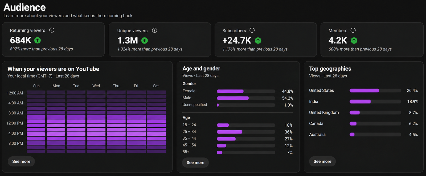This screenshot has height=176, width=426.
Task: Click the 12:00 AM time label
Action: [15, 93]
